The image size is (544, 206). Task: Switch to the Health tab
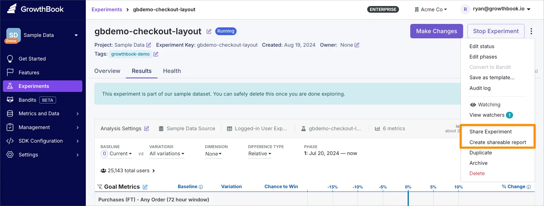[x=172, y=71]
